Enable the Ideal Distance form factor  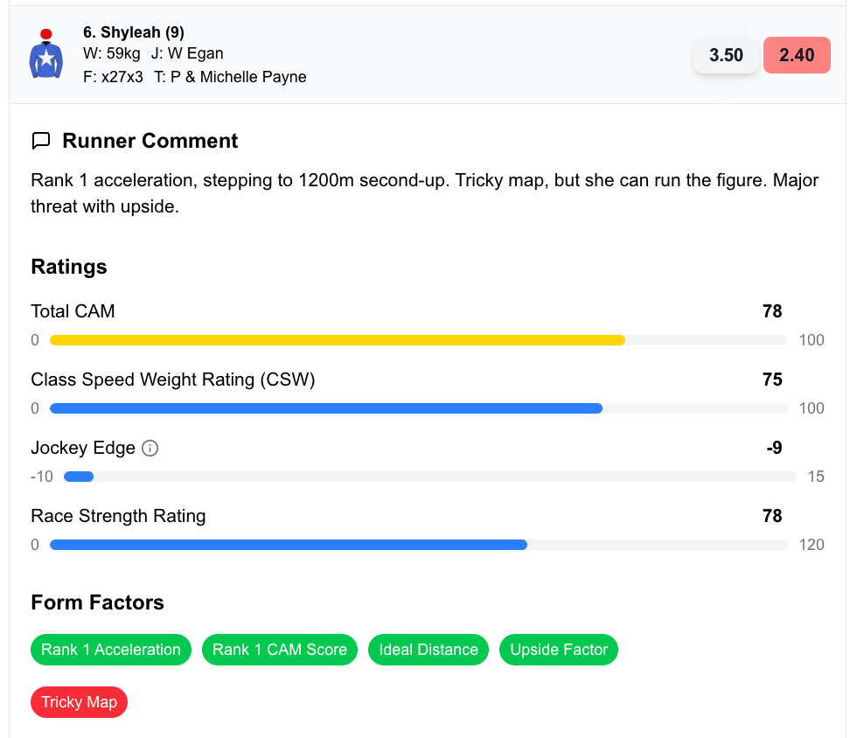click(x=428, y=650)
